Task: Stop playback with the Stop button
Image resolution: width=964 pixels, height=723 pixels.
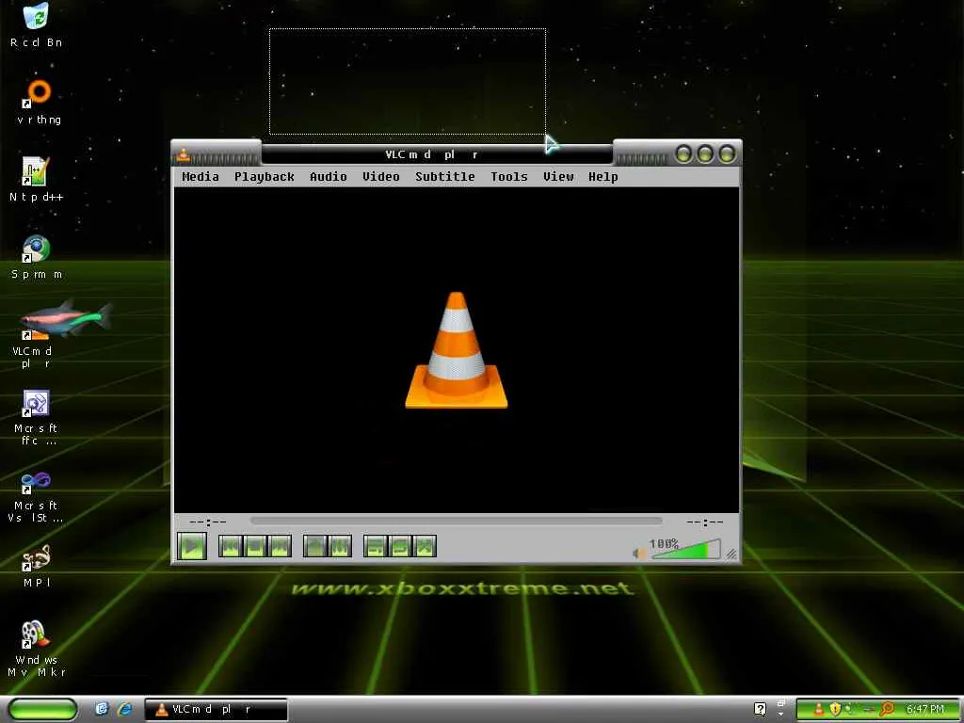Action: pos(255,546)
